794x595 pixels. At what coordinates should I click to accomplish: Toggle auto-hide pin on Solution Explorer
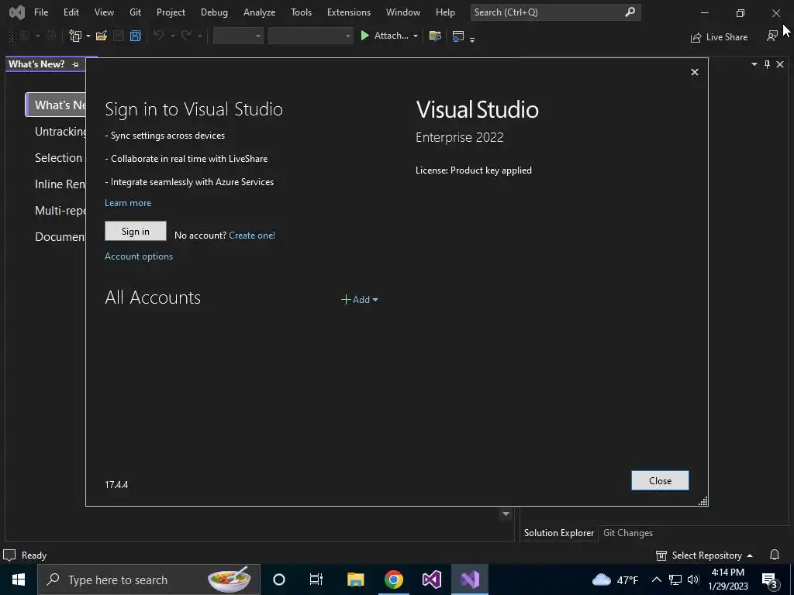pos(767,64)
